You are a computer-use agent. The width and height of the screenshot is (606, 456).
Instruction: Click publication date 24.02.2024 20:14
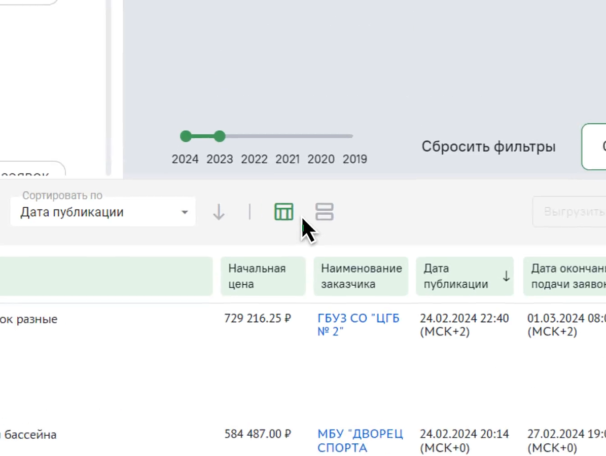tap(464, 441)
